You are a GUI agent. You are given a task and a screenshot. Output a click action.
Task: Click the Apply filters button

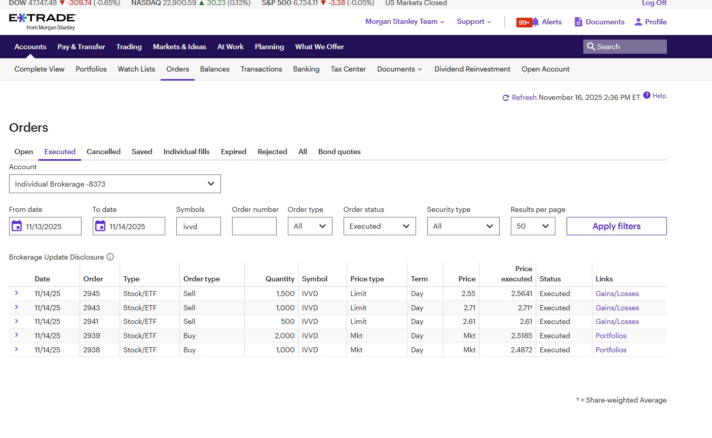(616, 226)
